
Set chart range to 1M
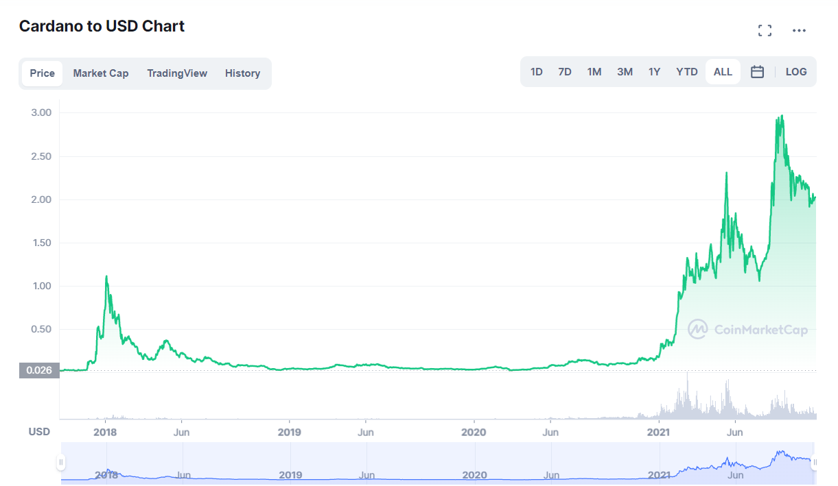[594, 72]
